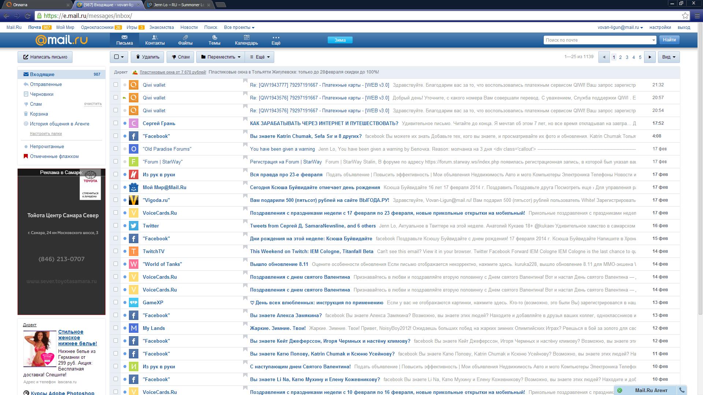
Task: Open Отправленные folder
Action: coord(46,84)
